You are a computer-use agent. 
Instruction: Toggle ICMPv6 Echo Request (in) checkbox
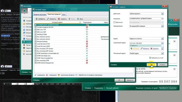point(36,63)
